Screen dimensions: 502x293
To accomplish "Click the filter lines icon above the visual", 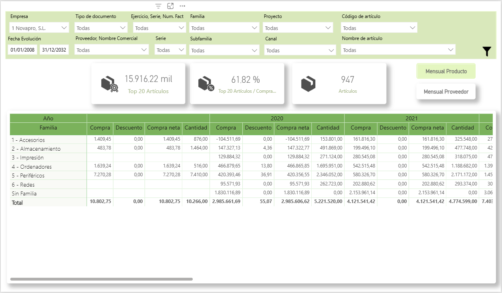I will [159, 6].
